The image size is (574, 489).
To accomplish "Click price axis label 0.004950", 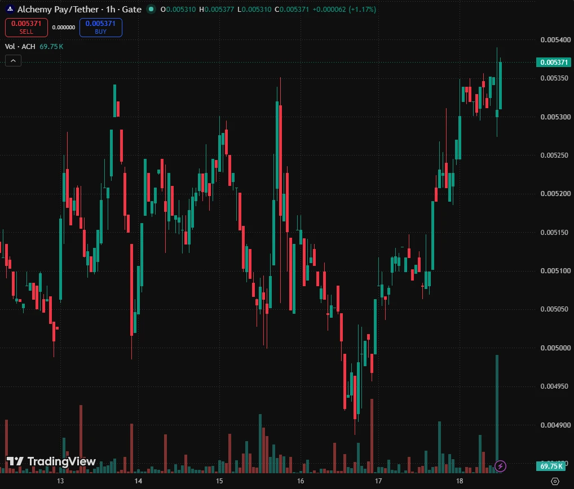I will tap(555, 386).
